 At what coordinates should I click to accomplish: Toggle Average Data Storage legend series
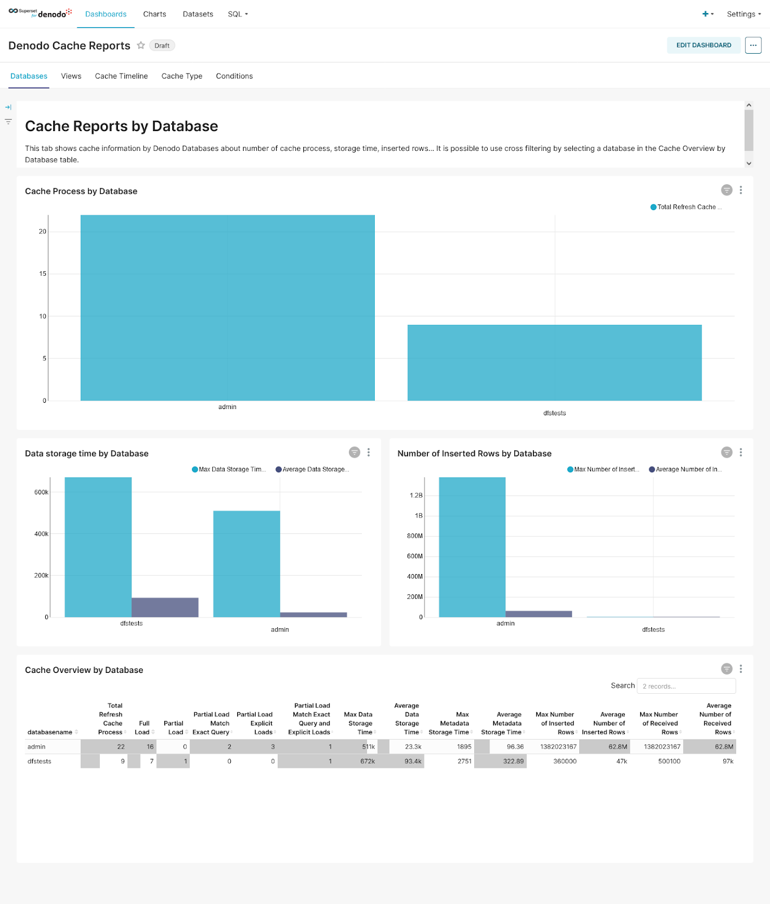[x=312, y=470]
